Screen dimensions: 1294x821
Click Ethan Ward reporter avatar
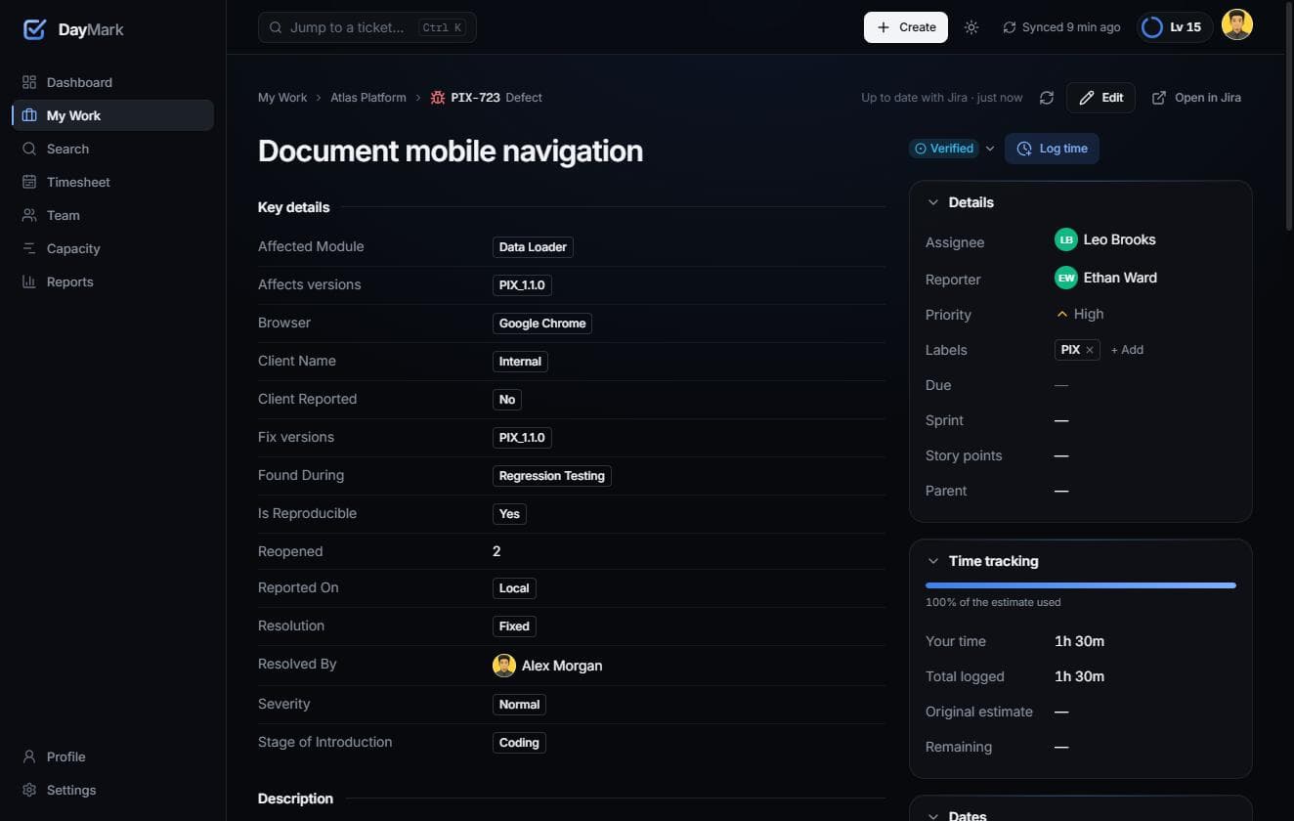[1066, 279]
